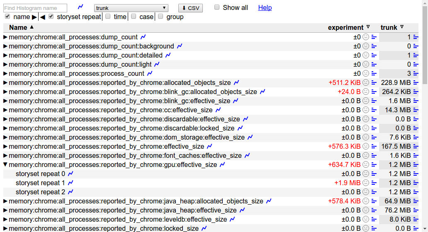Toggle the Show all checkbox

point(217,7)
